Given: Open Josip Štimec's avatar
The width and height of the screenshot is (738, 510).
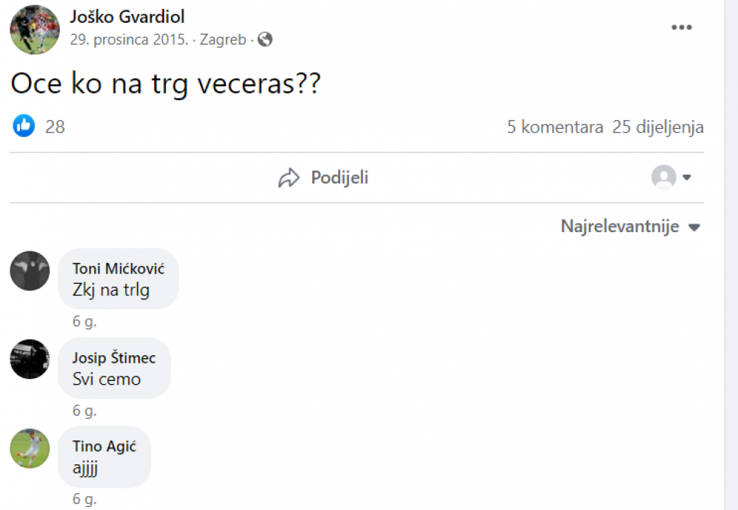Looking at the screenshot, I should click(x=30, y=359).
